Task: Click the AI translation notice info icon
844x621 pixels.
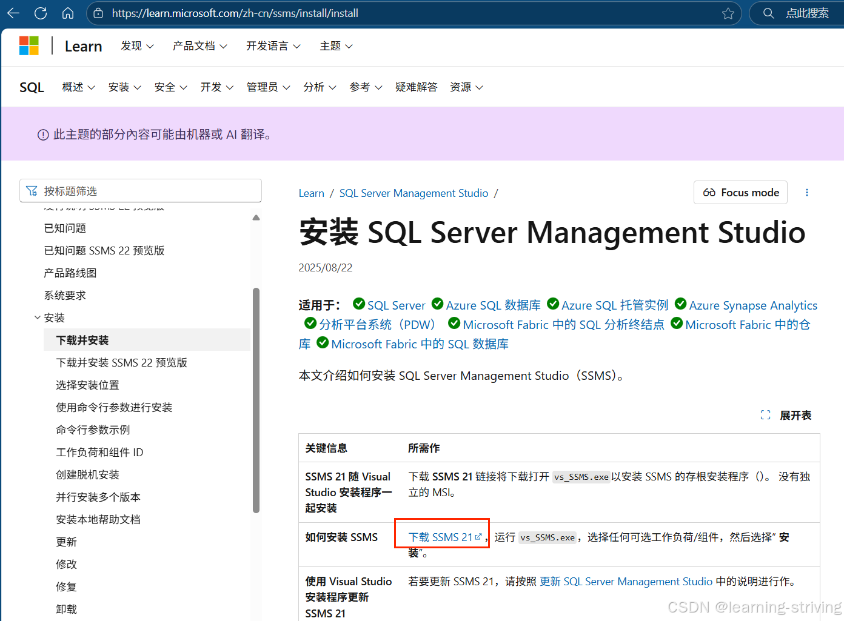Action: [43, 135]
